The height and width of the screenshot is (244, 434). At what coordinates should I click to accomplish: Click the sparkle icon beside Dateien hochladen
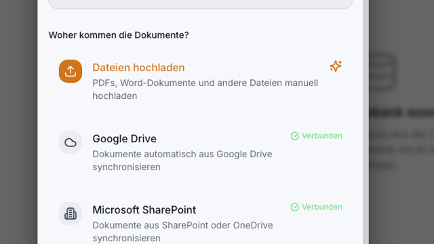click(336, 66)
